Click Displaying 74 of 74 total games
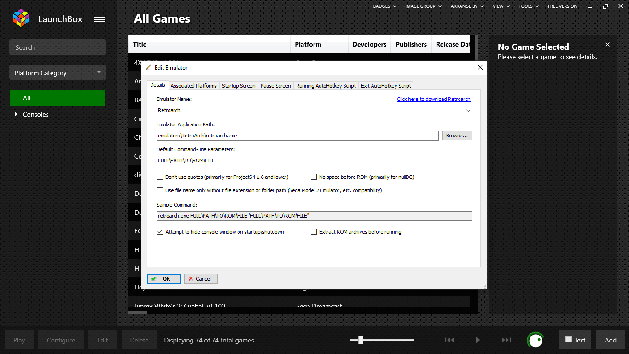 [x=210, y=340]
